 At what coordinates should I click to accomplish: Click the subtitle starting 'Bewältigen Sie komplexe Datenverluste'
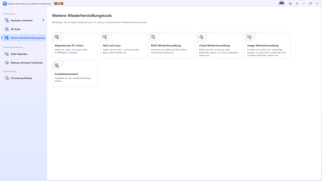click(x=100, y=22)
